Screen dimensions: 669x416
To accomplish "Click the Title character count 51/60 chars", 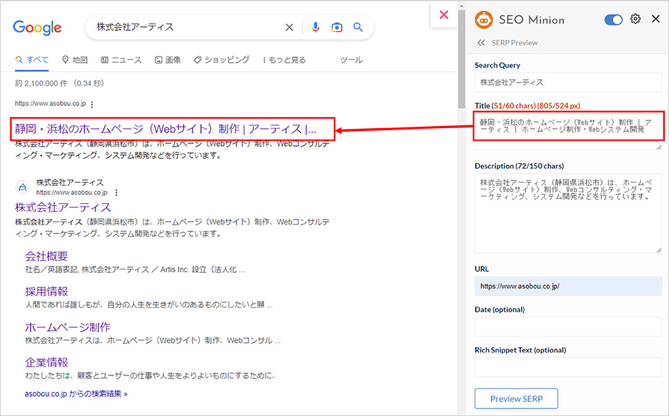I will [x=514, y=105].
